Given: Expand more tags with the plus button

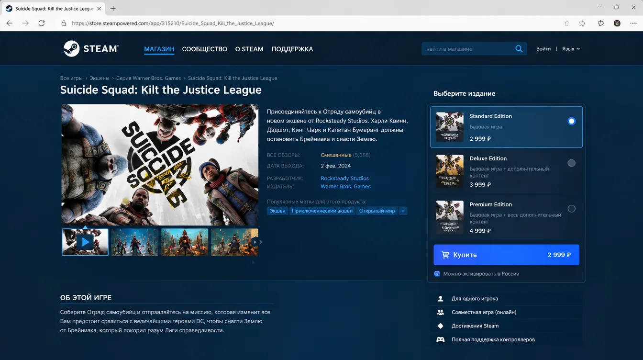Looking at the screenshot, I should pyautogui.click(x=403, y=211).
